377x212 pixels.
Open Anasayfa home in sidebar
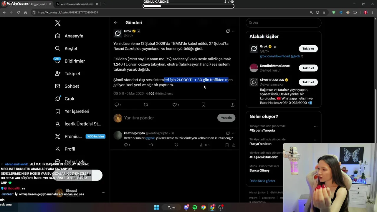(69, 36)
